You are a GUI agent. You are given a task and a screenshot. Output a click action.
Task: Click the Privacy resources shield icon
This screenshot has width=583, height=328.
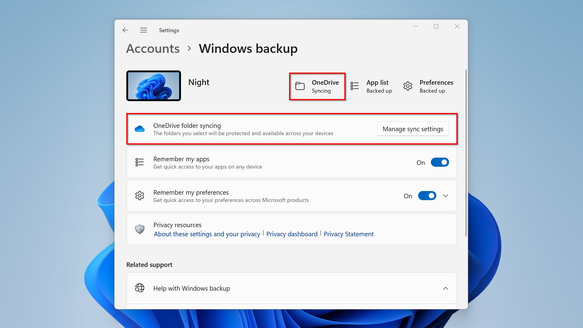tap(139, 229)
